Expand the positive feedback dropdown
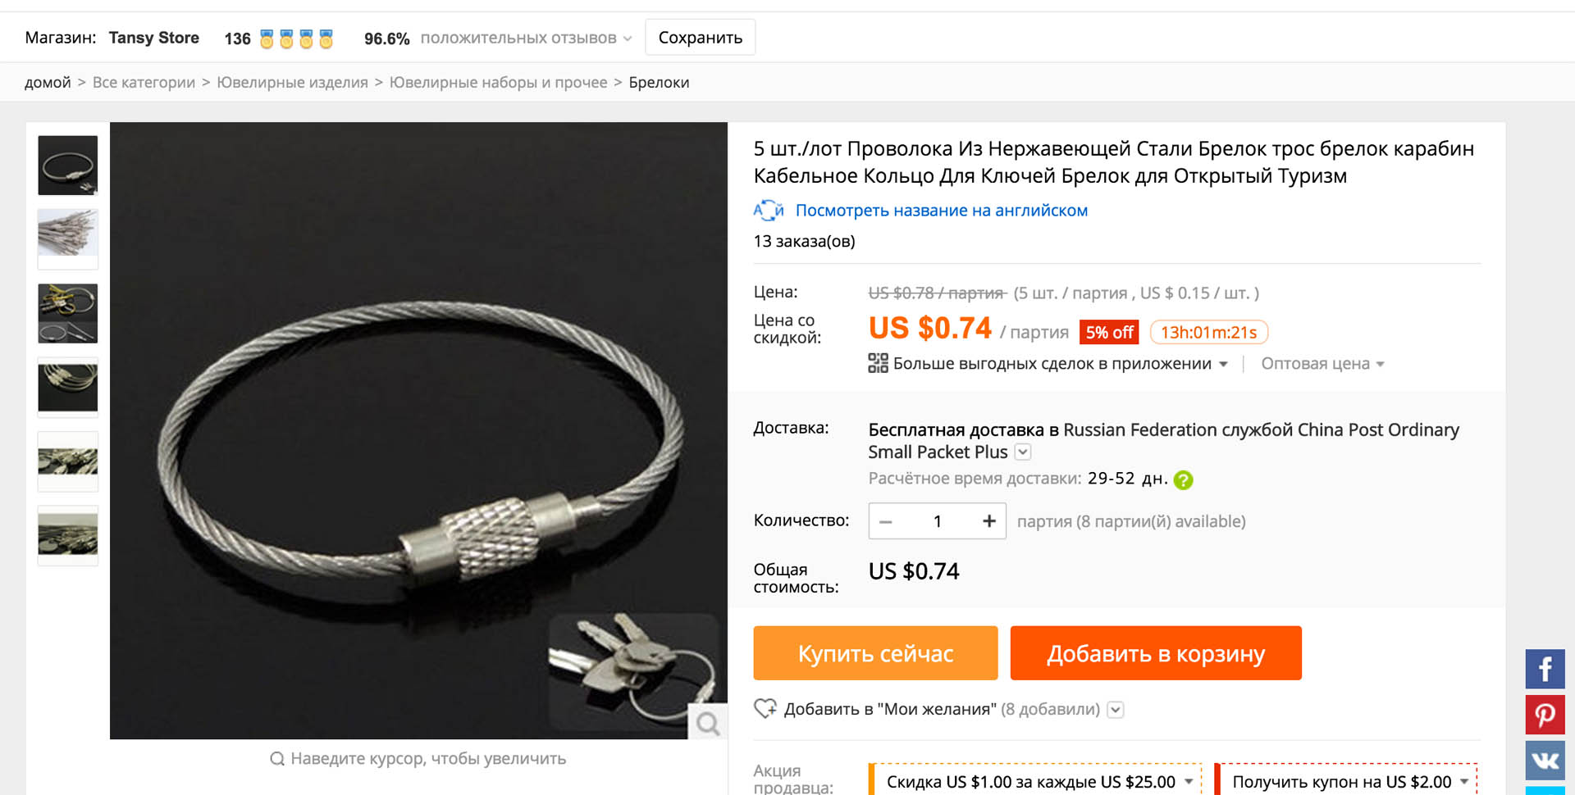The width and height of the screenshot is (1575, 795). click(x=628, y=39)
